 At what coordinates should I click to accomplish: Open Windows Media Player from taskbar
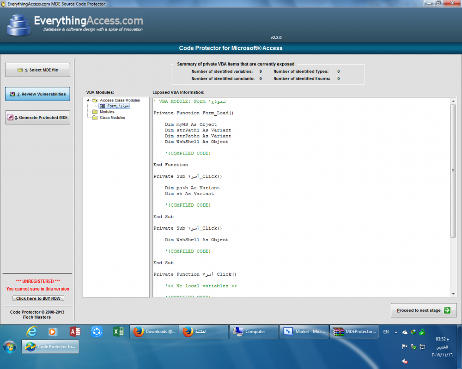[x=53, y=332]
